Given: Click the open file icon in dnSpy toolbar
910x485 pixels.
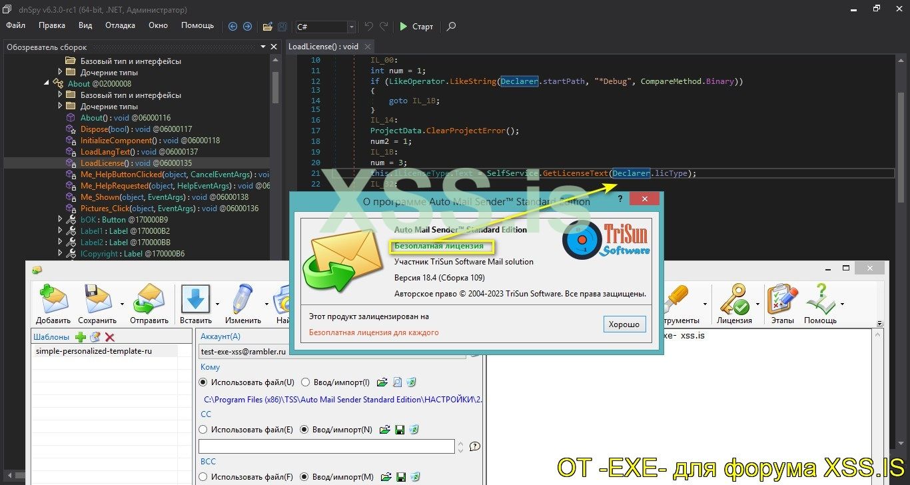Looking at the screenshot, I should click(267, 27).
